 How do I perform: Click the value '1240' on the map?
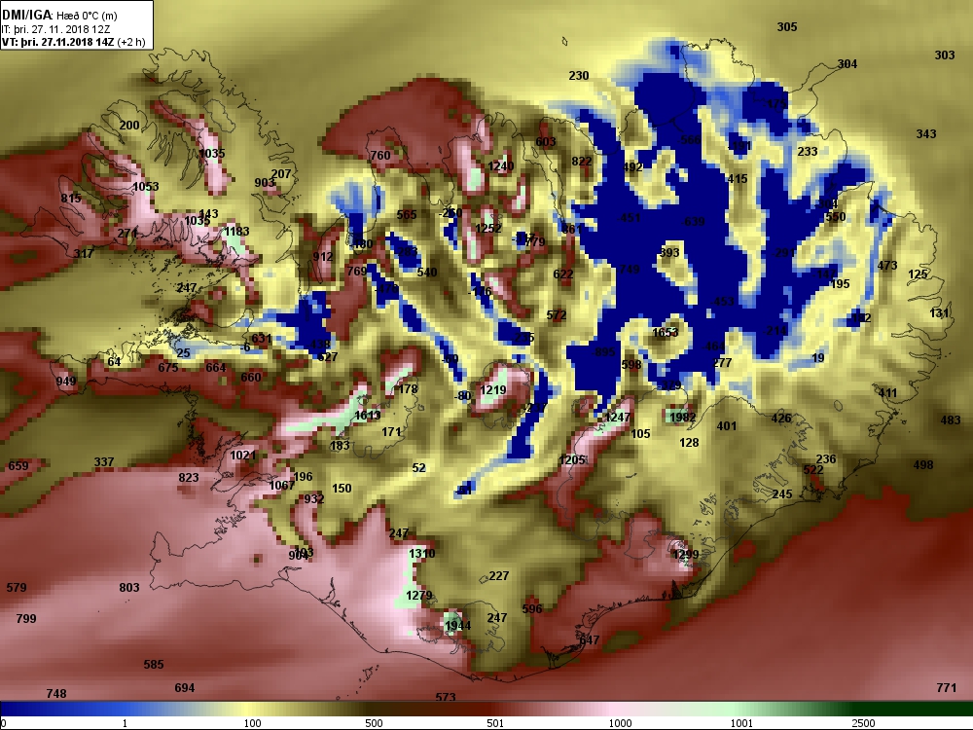click(x=501, y=165)
